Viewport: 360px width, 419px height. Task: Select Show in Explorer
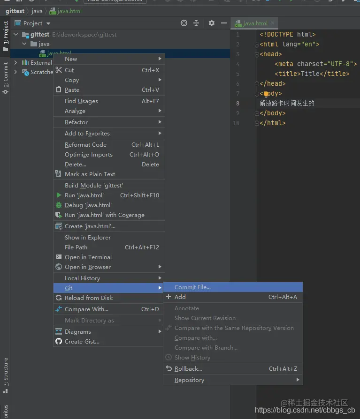click(109, 237)
